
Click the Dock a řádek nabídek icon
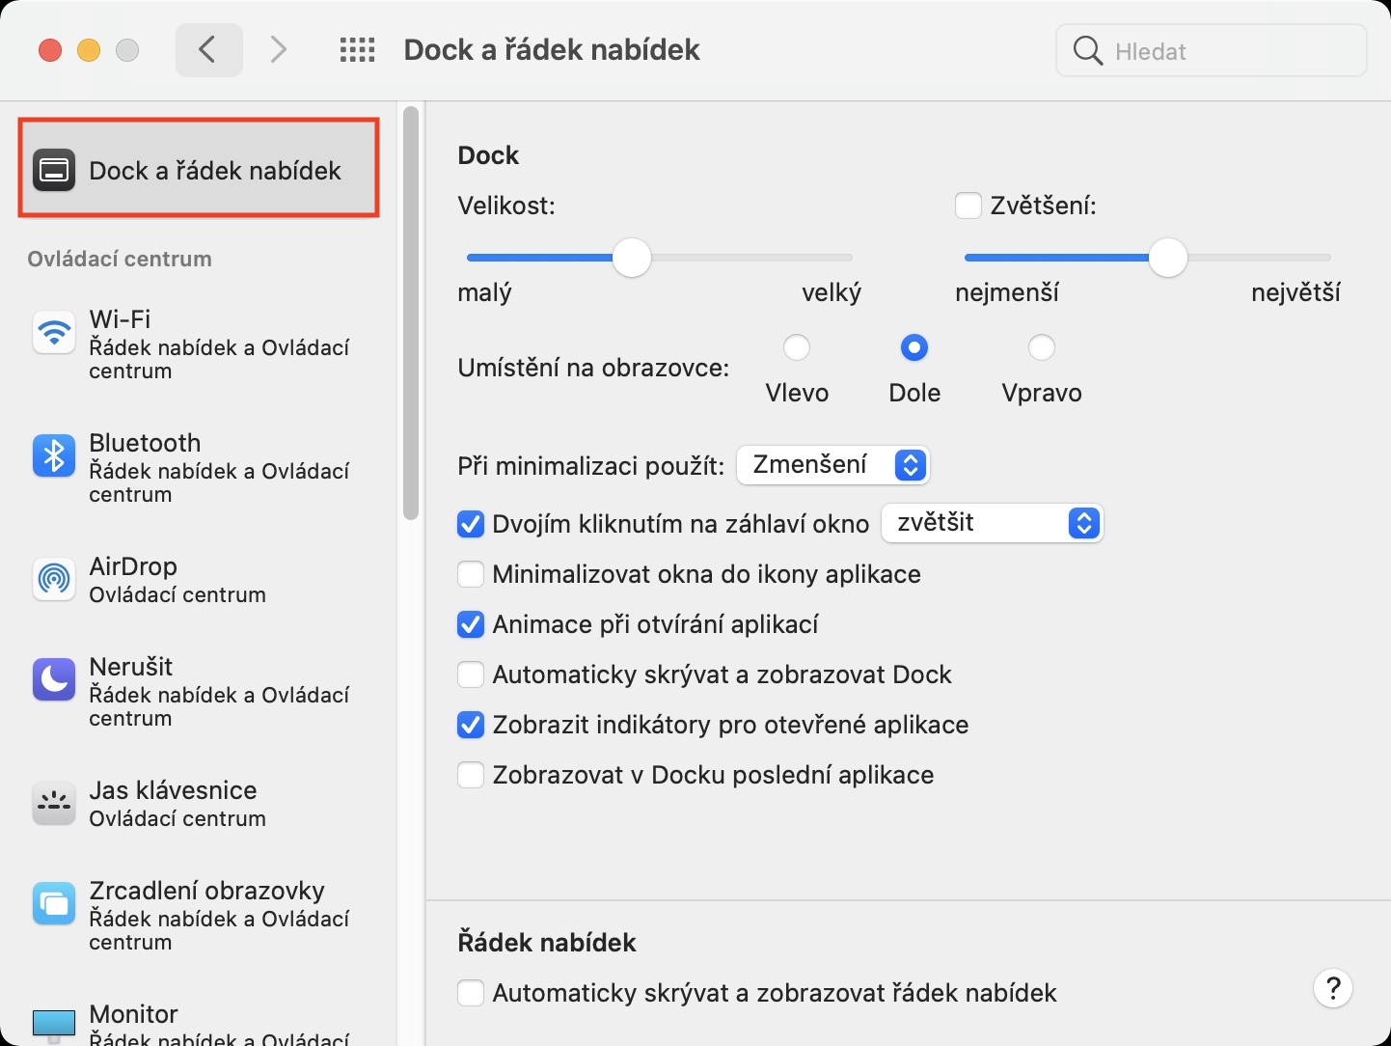click(x=54, y=171)
